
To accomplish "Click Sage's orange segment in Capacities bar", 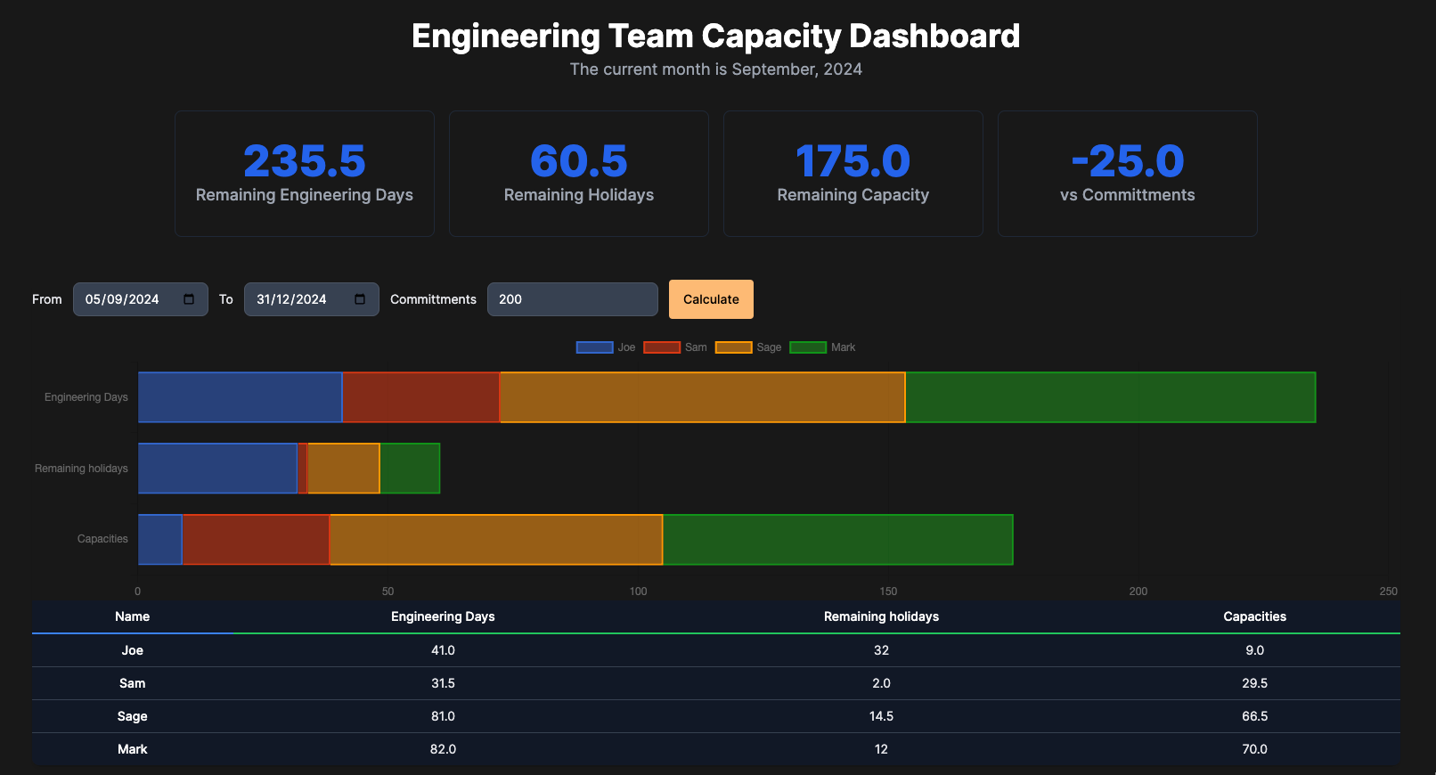I will (496, 540).
